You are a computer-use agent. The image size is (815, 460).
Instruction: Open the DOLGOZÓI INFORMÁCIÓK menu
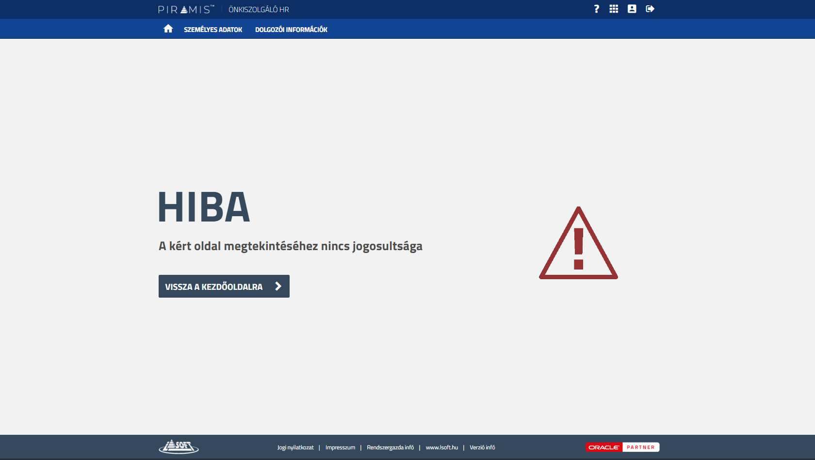pyautogui.click(x=291, y=30)
